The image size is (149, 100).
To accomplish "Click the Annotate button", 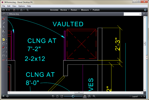I will [x=54, y=10].
